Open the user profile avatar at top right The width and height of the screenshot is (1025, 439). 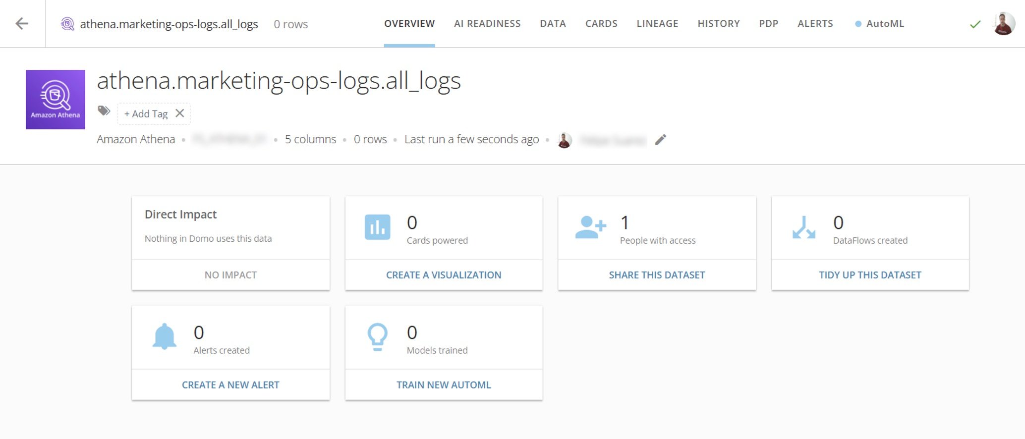(1004, 23)
